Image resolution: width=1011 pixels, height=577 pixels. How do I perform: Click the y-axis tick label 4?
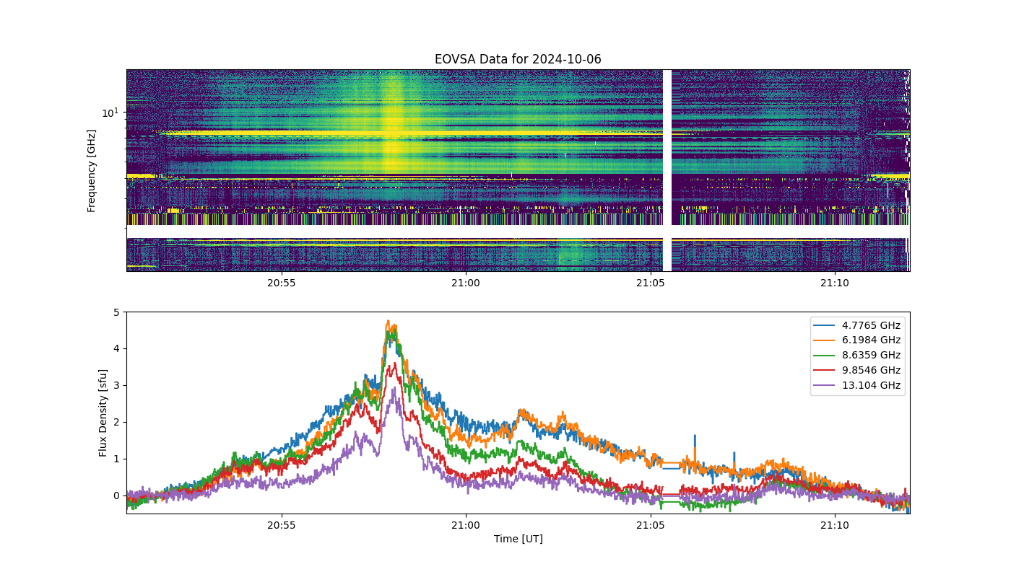[x=116, y=349]
